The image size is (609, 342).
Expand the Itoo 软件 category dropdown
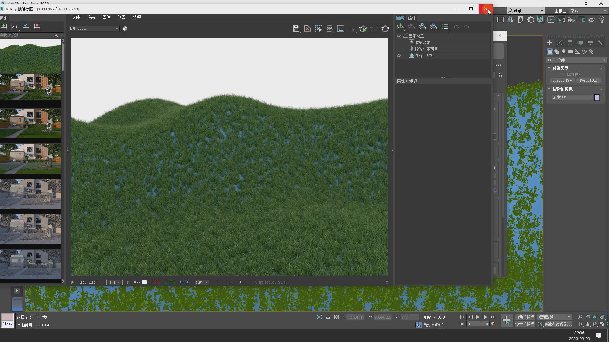576,60
